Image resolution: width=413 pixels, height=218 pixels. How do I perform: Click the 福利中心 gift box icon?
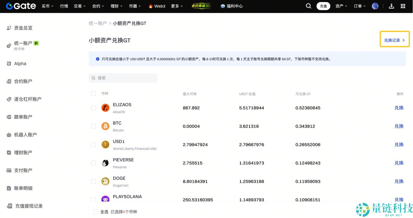[x=223, y=6]
